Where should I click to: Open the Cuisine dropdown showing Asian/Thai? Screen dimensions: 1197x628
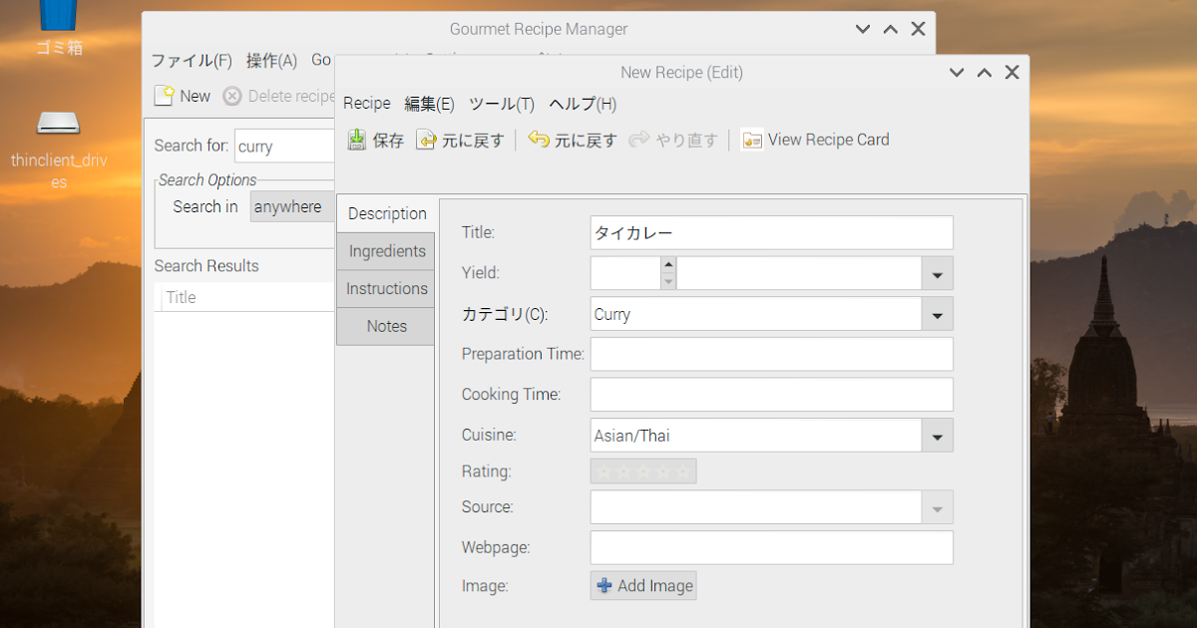coord(936,436)
